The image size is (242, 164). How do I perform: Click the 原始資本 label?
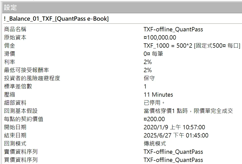click(x=15, y=37)
